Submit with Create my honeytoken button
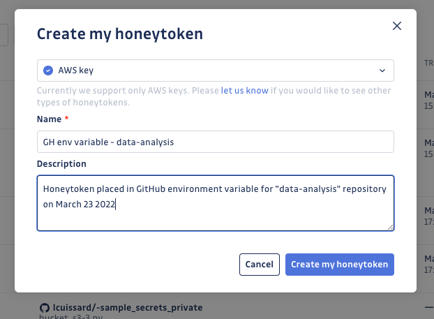This screenshot has height=319, width=434. (x=340, y=265)
